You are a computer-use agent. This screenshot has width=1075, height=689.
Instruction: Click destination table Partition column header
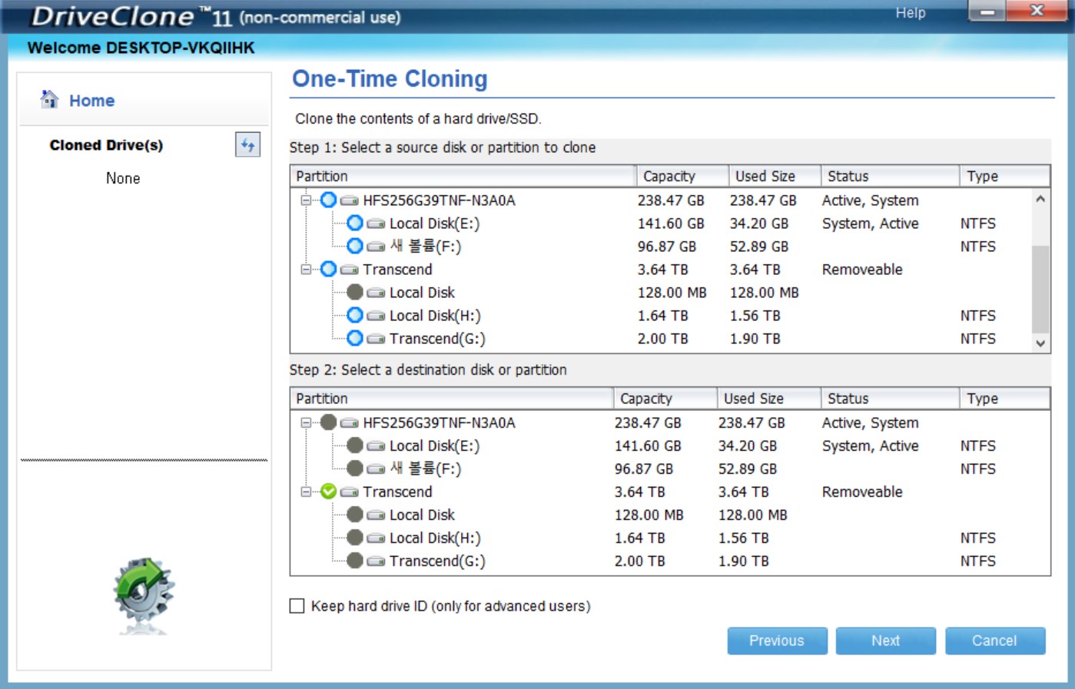(452, 399)
